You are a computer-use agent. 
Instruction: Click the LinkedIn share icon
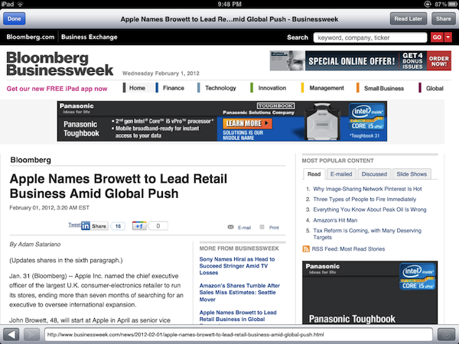tap(86, 226)
